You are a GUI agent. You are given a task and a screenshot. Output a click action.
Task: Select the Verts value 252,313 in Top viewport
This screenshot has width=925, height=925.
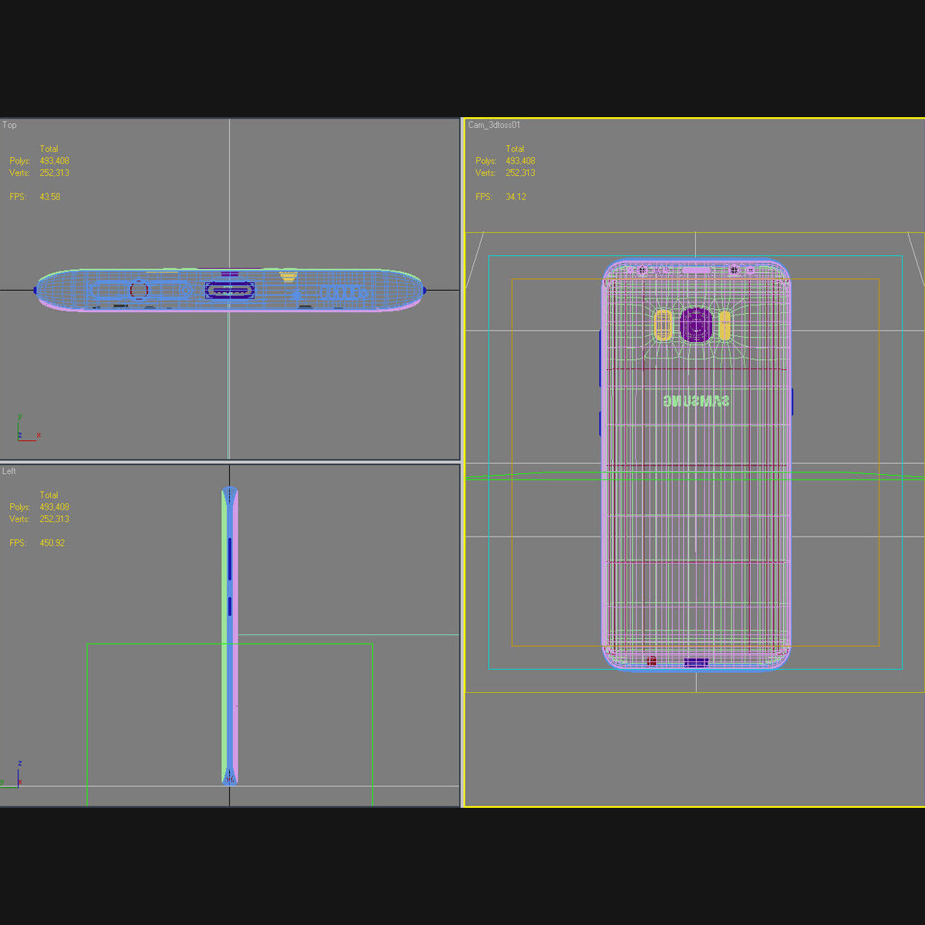coord(55,173)
